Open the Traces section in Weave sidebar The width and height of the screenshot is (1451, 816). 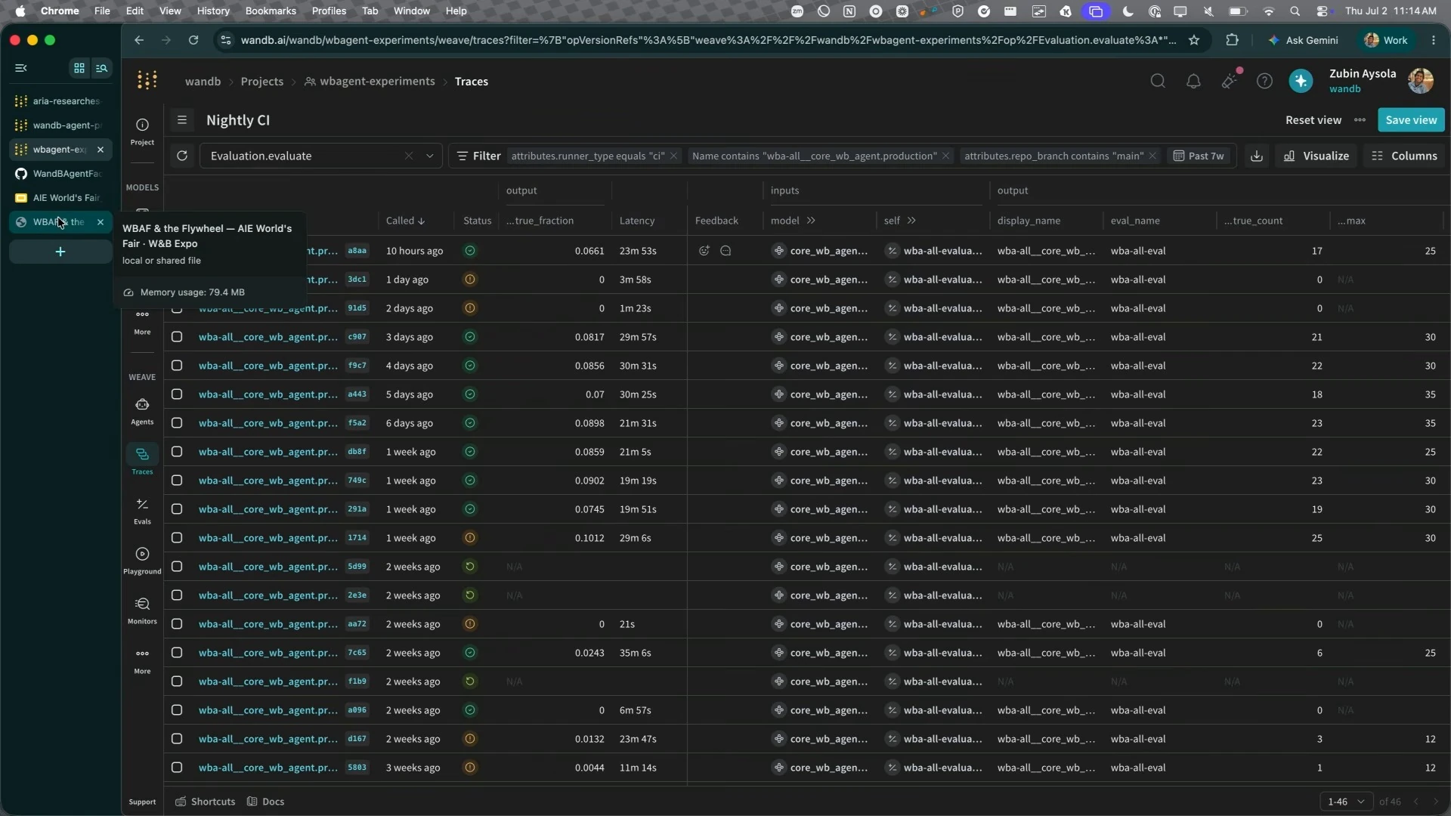(142, 460)
